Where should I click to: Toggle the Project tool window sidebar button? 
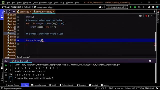2,14
